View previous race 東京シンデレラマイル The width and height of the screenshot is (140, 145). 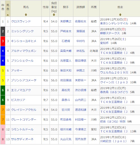pos(114,23)
